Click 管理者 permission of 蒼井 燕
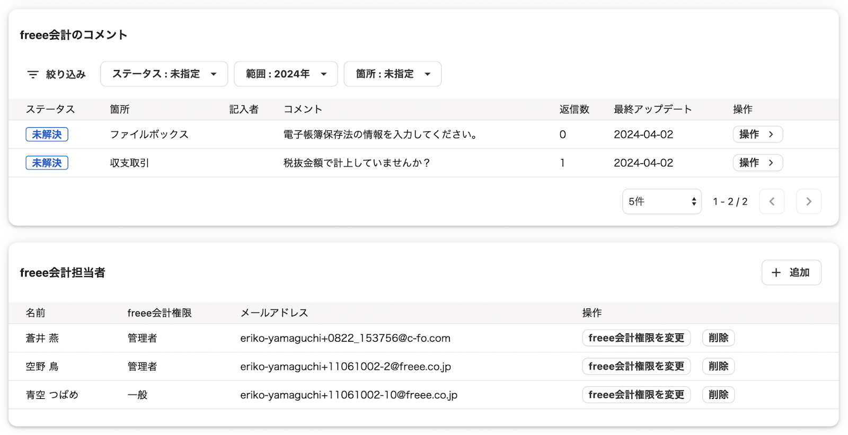848x435 pixels. pyautogui.click(x=142, y=338)
